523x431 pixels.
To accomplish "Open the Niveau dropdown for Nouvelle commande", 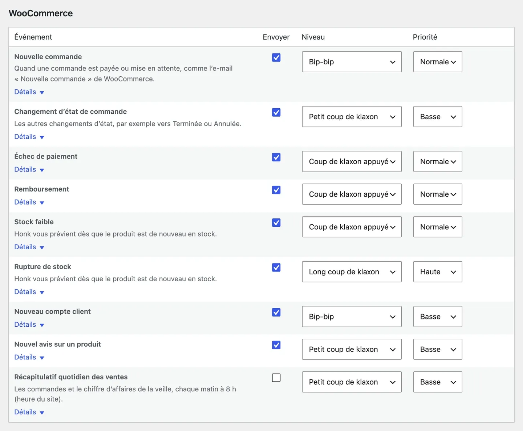I will click(x=352, y=62).
